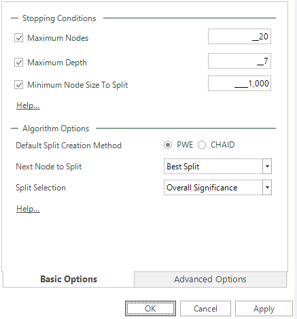This screenshot has width=297, height=319.
Task: Confirm settings with the OK button
Action: 150,309
